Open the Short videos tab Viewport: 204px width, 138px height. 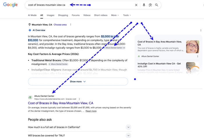click(x=101, y=15)
